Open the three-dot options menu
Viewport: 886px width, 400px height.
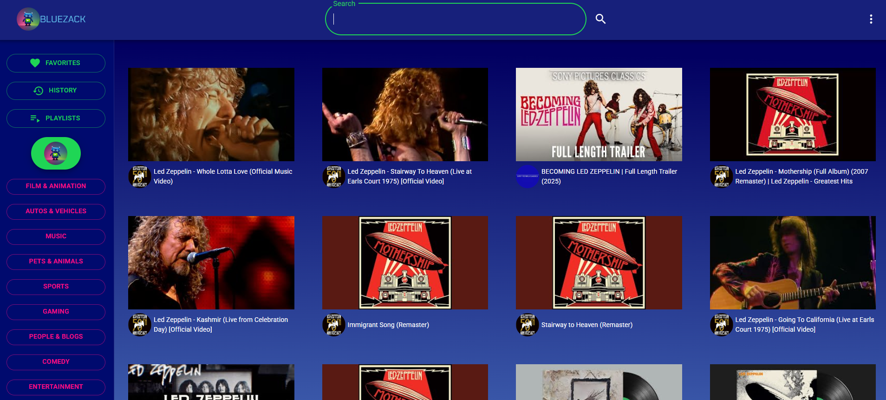[871, 19]
